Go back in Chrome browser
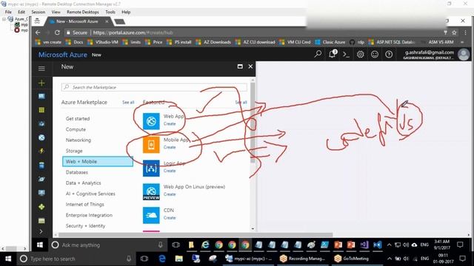474x266 pixels. pos(38,33)
